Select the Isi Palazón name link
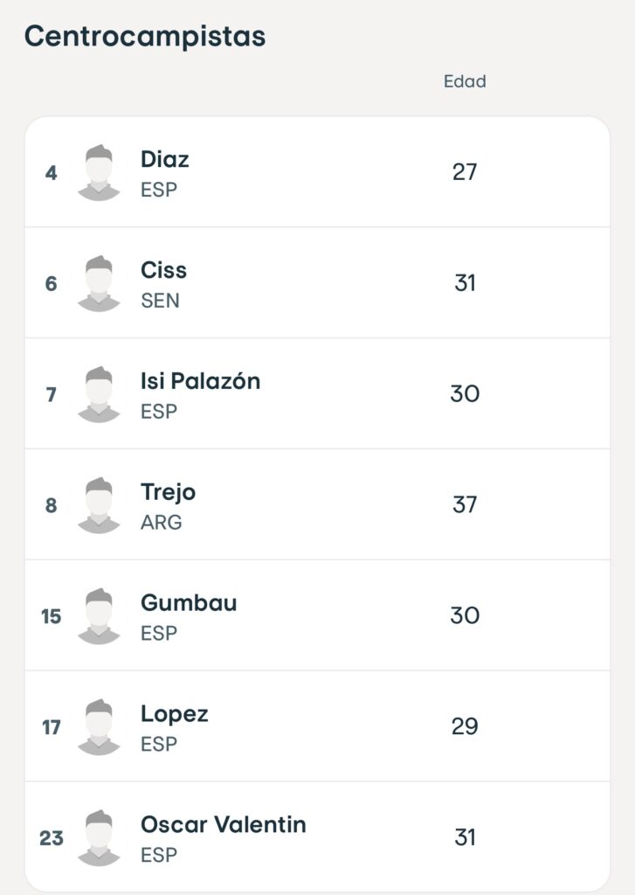The width and height of the screenshot is (635, 895). [x=200, y=381]
